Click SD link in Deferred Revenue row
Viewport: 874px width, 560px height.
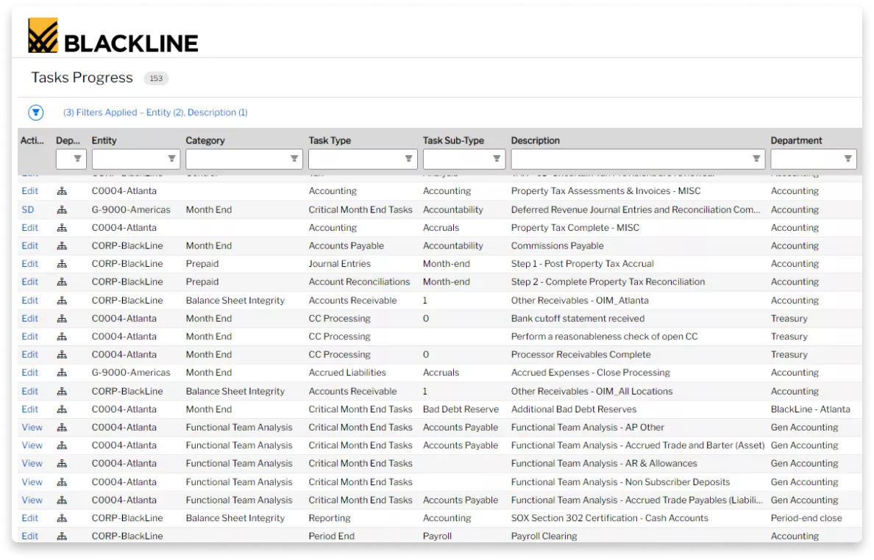(28, 209)
